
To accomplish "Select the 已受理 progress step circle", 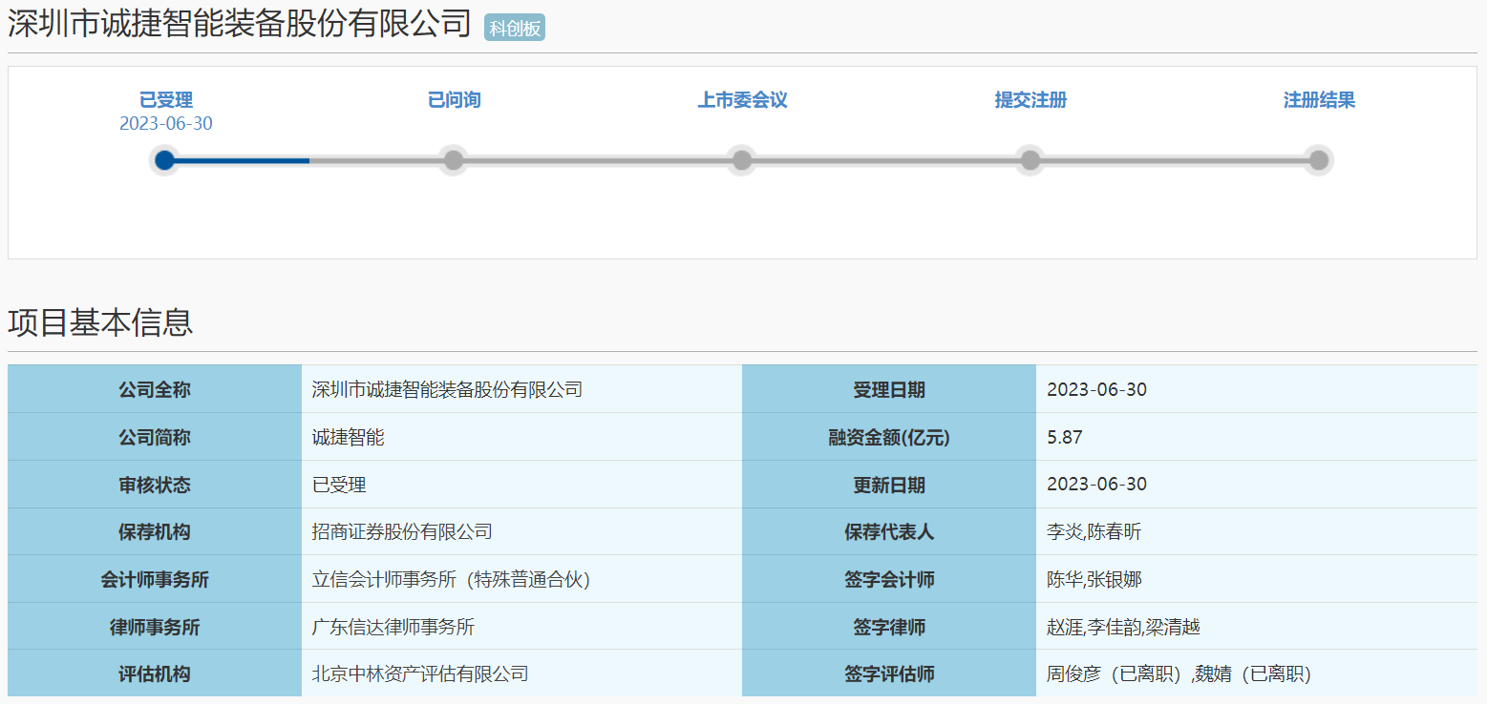I will pyautogui.click(x=165, y=160).
